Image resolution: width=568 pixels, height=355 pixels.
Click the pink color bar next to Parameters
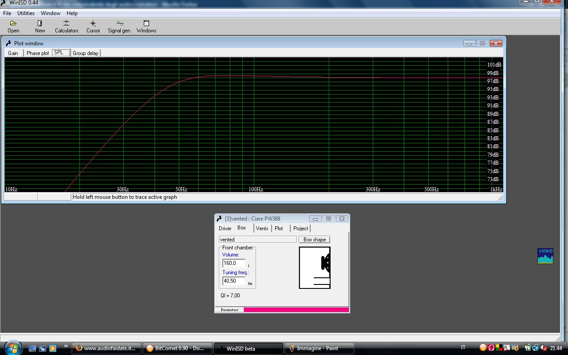pos(296,310)
